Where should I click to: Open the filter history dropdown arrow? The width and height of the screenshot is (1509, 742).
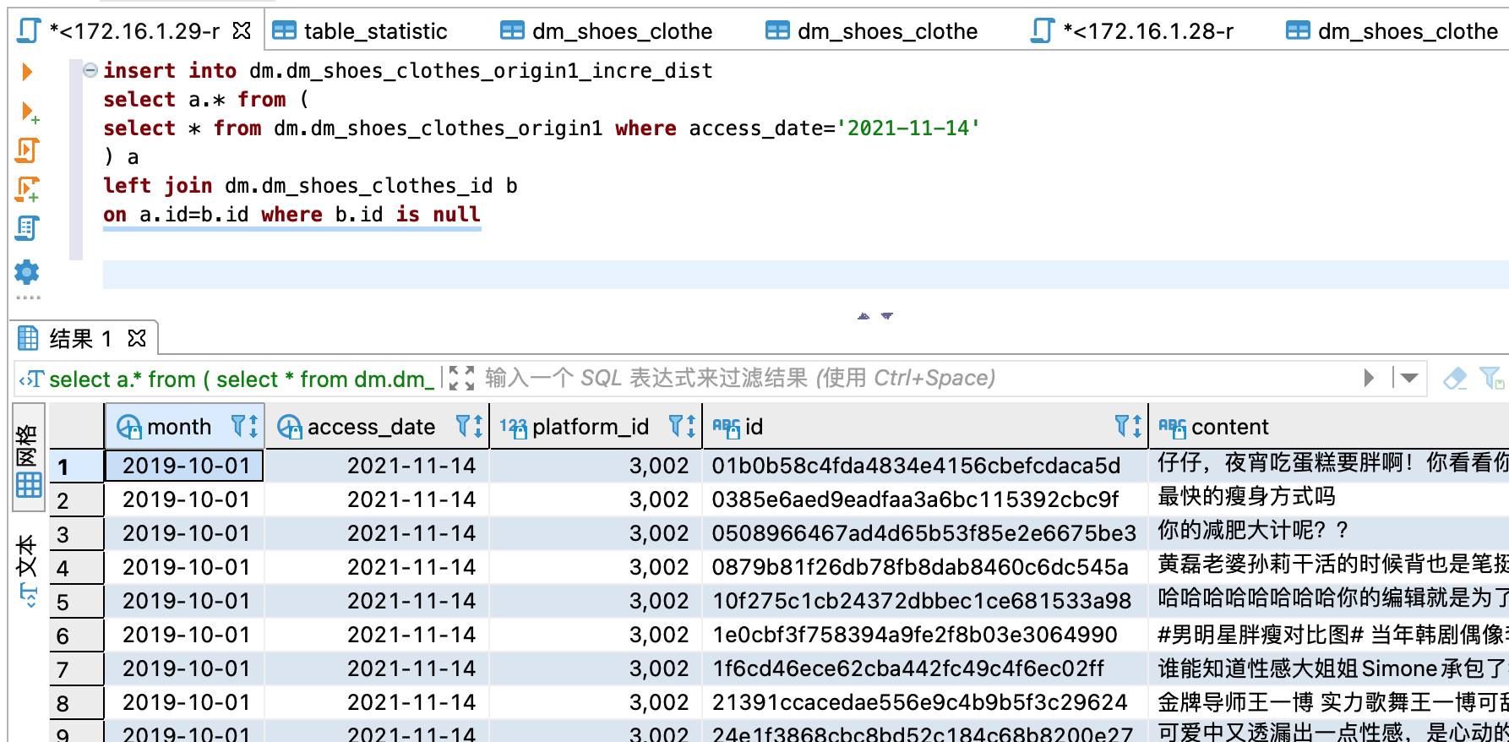point(1408,378)
